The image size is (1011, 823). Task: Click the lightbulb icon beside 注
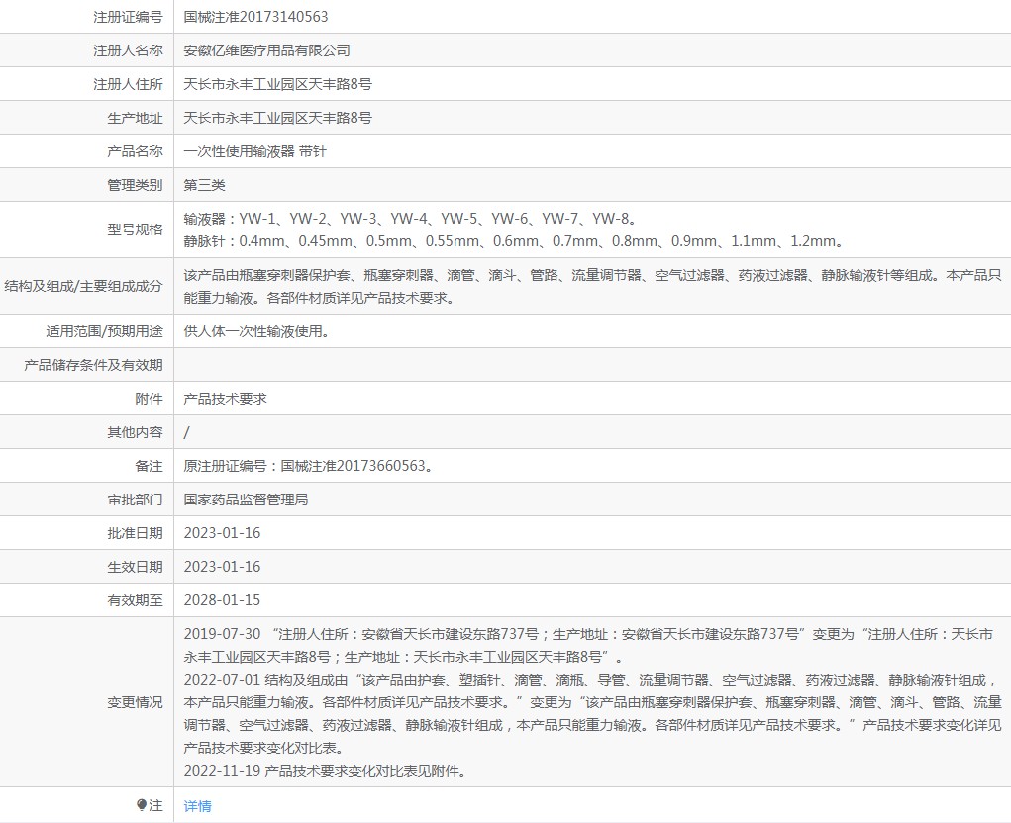pyautogui.click(x=142, y=805)
